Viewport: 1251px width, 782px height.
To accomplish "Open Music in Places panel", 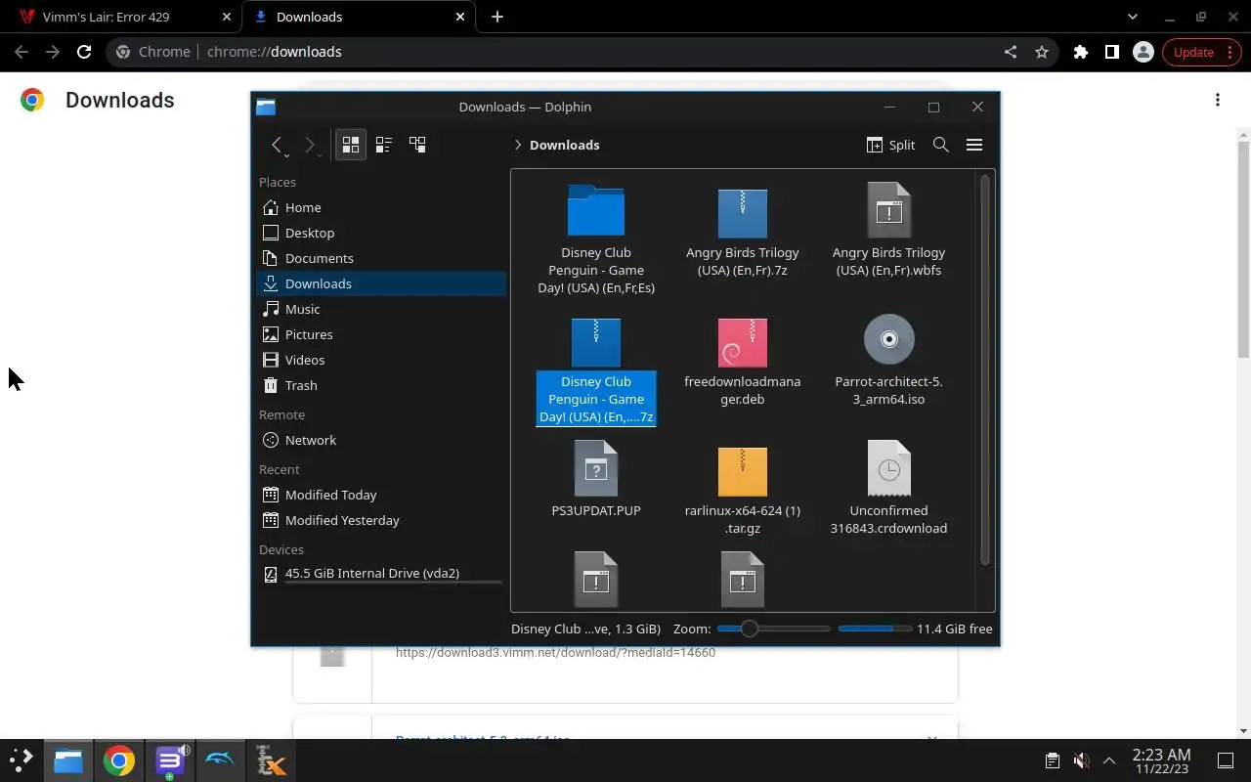I will tap(381, 309).
